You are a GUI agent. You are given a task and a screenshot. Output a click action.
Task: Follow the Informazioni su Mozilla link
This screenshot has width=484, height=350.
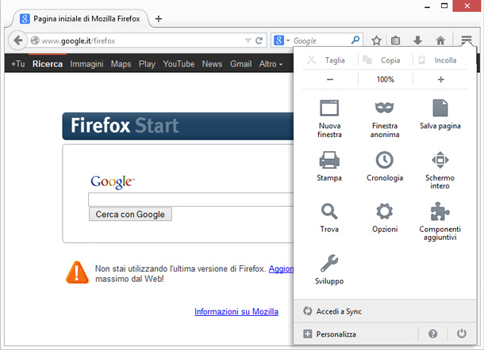click(236, 311)
